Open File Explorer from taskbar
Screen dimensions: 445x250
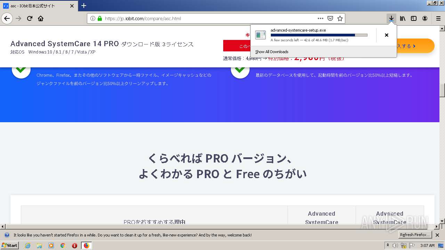pyautogui.click(x=39, y=245)
